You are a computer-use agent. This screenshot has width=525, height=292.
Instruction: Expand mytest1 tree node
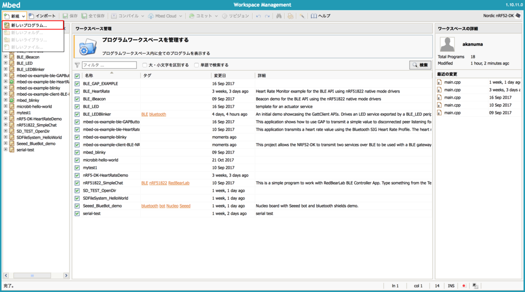point(6,113)
